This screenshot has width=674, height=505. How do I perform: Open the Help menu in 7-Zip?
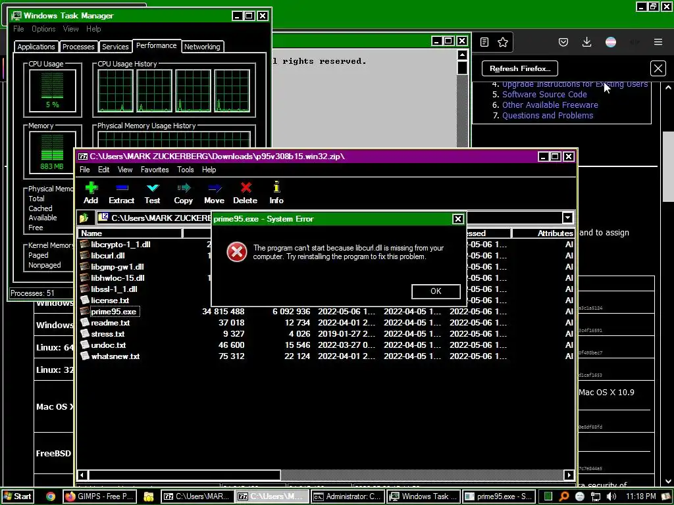(x=209, y=170)
